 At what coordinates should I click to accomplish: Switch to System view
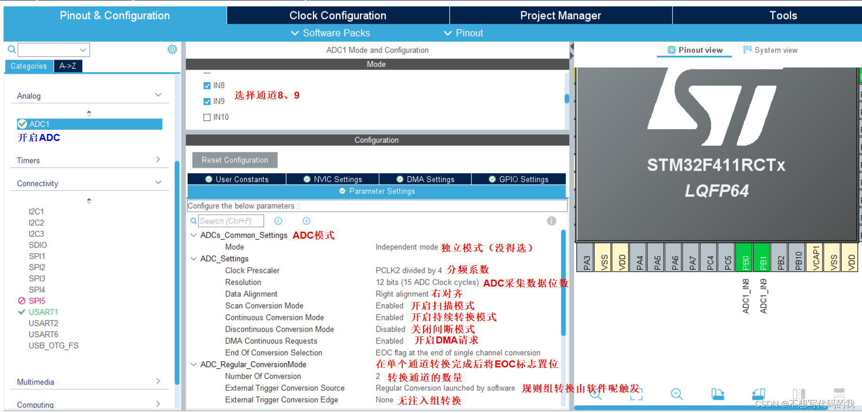(770, 50)
